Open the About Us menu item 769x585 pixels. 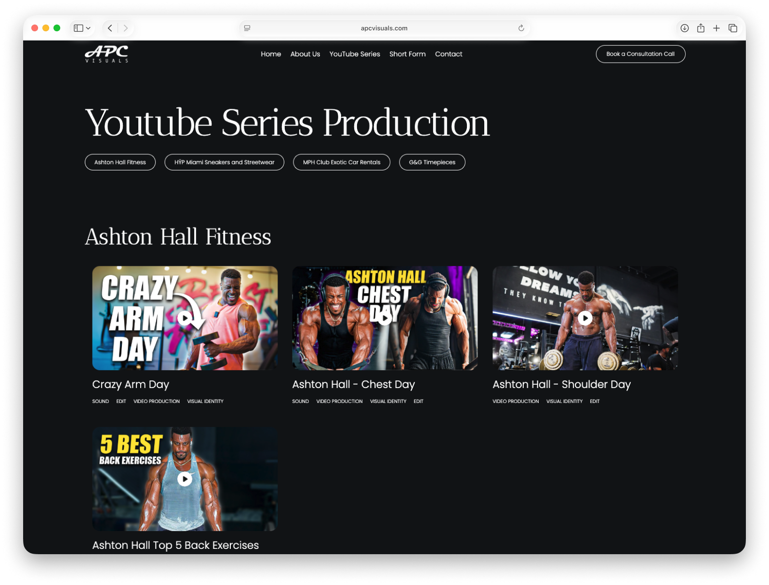click(x=305, y=54)
